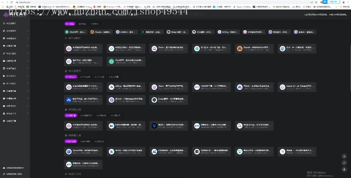The height and width of the screenshot is (178, 351).
Task: Open the robot-icon card in the drawing section
Action: [83, 126]
